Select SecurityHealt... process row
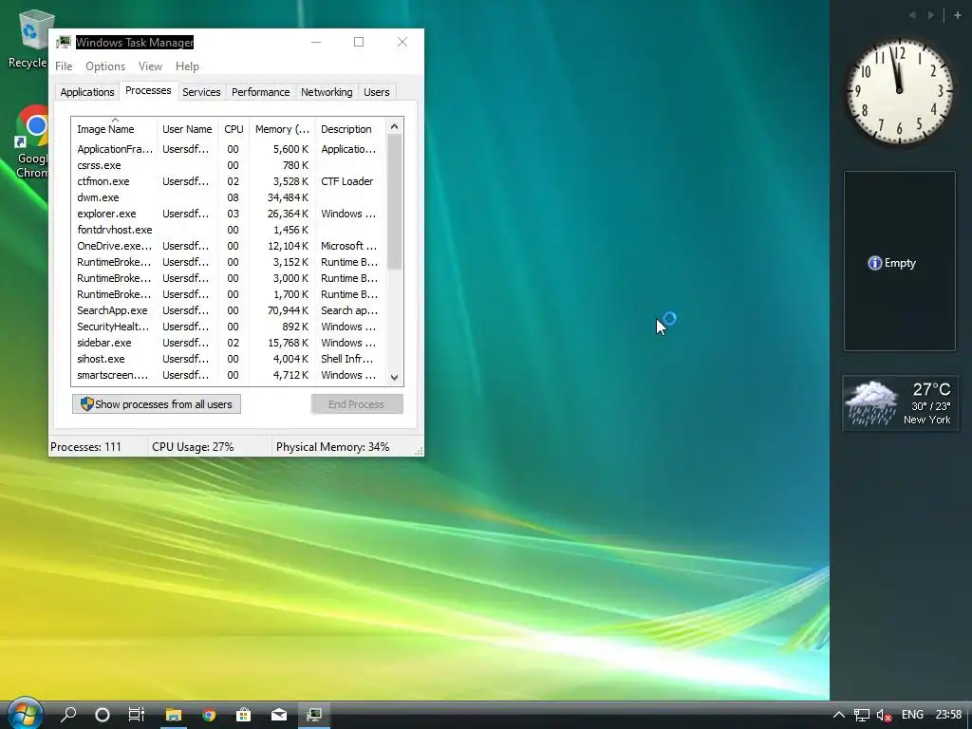Viewport: 972px width, 729px height. [x=228, y=327]
